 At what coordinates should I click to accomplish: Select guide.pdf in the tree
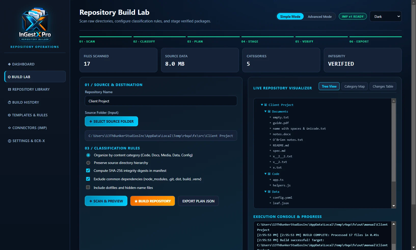pyautogui.click(x=280, y=123)
